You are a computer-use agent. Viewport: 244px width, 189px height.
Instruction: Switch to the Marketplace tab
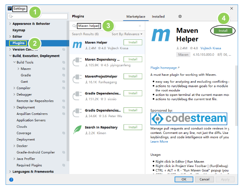tap(136, 16)
